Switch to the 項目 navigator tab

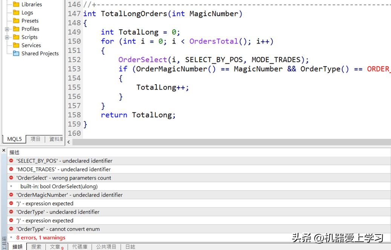35,139
